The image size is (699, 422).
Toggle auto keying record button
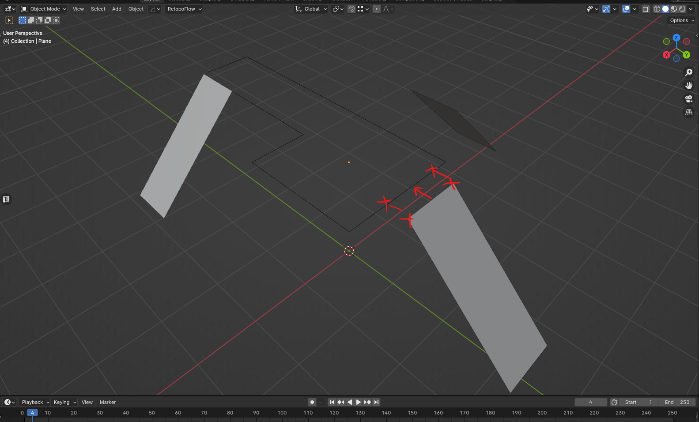(x=312, y=402)
